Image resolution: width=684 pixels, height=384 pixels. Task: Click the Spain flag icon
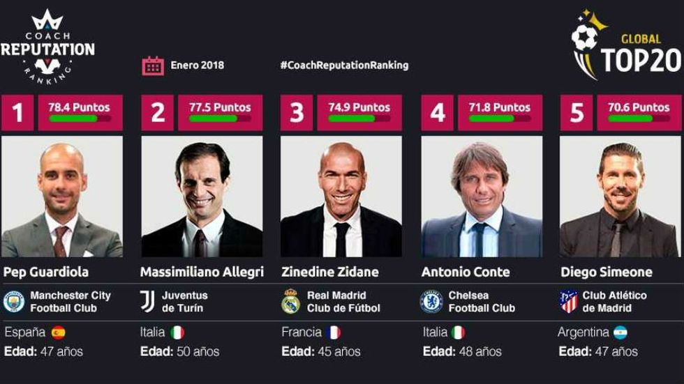click(58, 332)
